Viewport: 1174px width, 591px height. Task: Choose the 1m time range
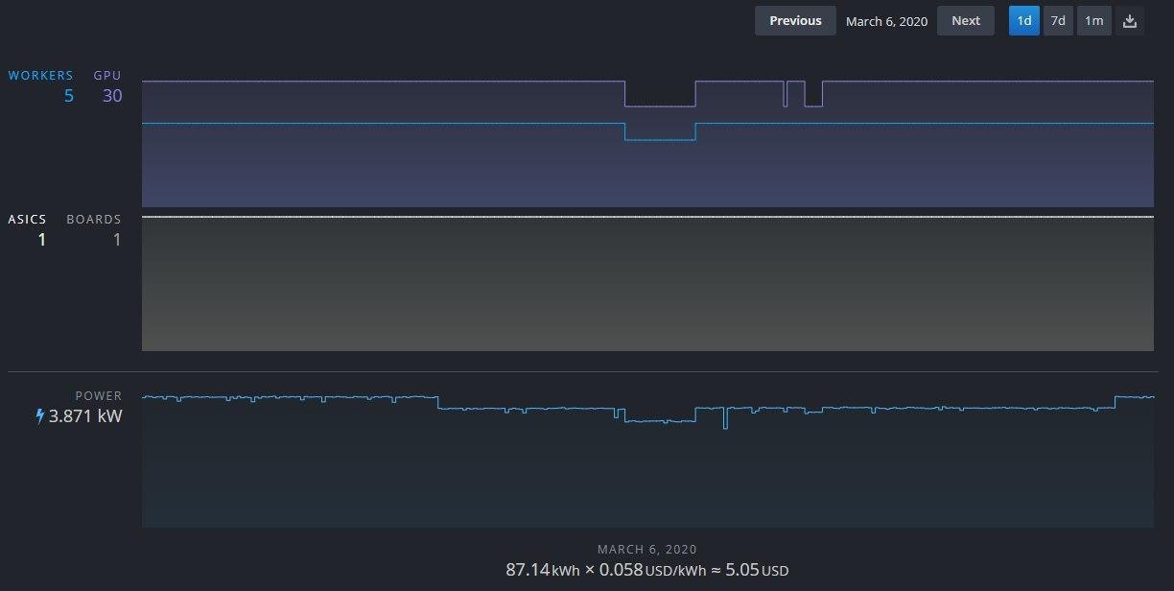pos(1094,21)
